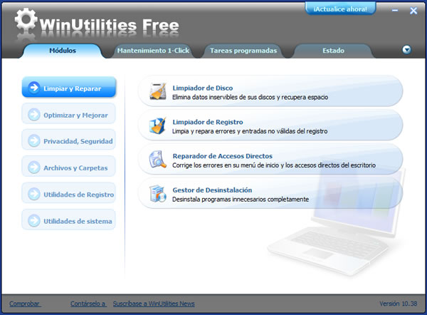
Task: Click the Comprobar link
Action: point(25,304)
